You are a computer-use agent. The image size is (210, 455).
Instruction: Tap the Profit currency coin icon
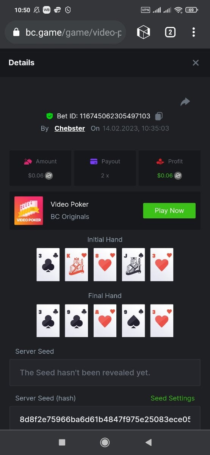click(x=178, y=176)
